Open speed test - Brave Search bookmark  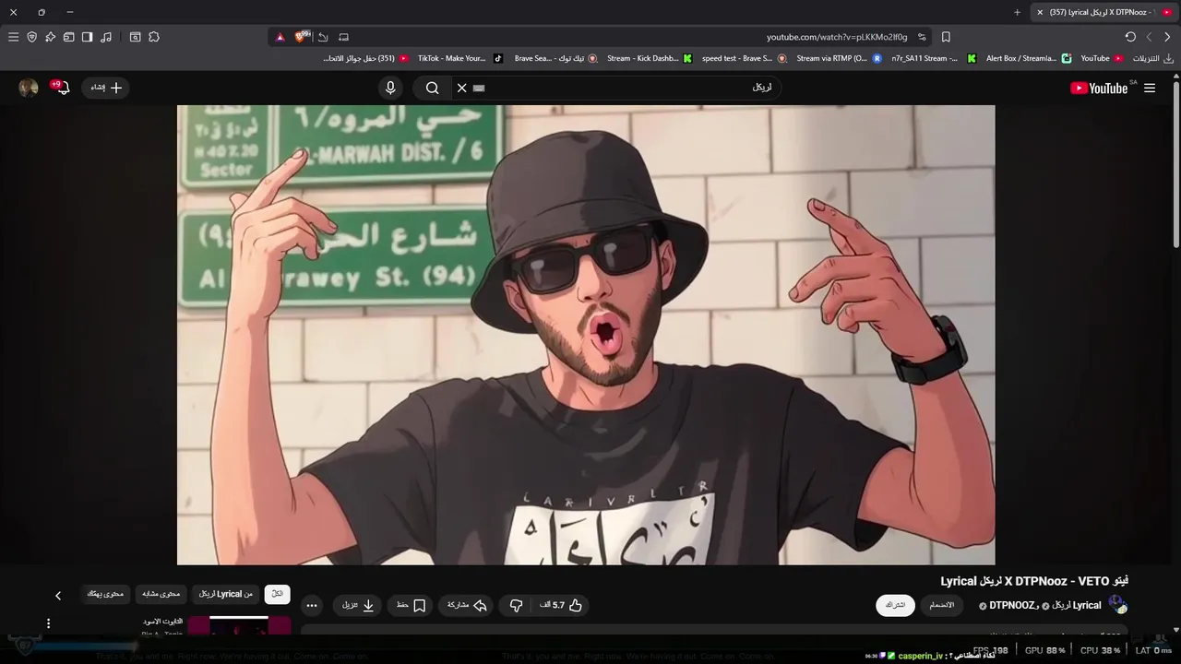pos(744,58)
